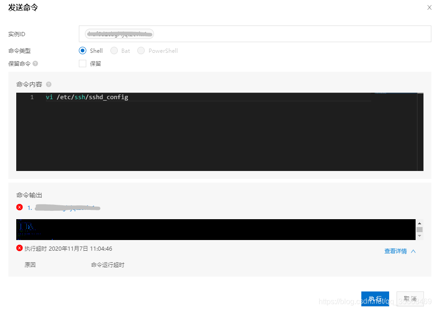Click line number 1 in editor gutter
The height and width of the screenshot is (310, 436).
[32, 97]
